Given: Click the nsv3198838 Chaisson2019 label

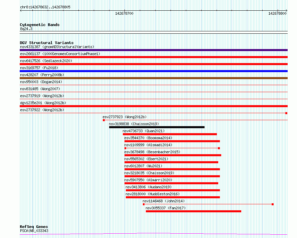Looking at the screenshot, I should [134, 124].
